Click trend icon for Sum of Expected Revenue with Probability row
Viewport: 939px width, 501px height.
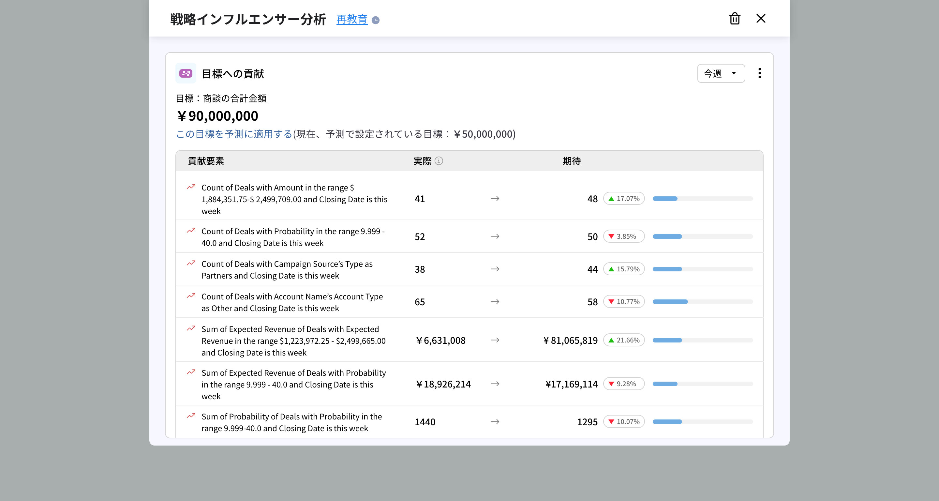point(191,372)
